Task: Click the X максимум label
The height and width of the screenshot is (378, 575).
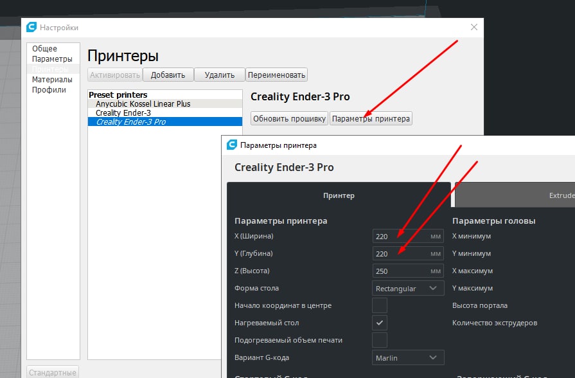Action: pos(472,271)
